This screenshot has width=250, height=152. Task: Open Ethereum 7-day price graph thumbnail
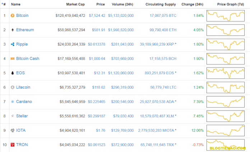coord(226,30)
